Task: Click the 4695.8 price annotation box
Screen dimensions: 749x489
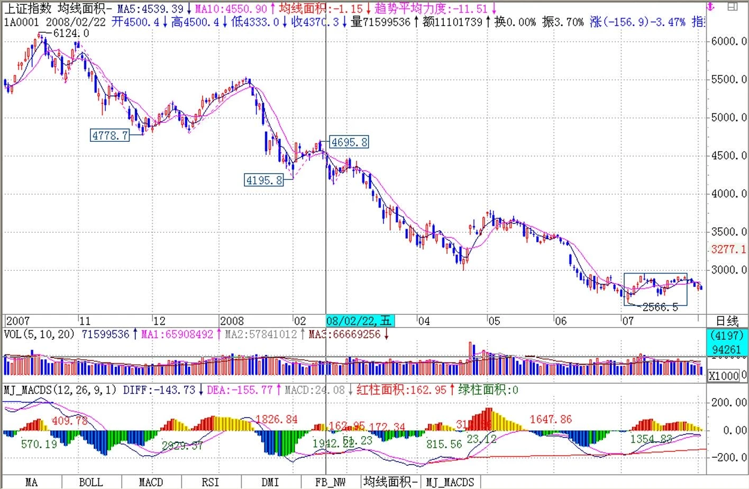Action: [349, 142]
